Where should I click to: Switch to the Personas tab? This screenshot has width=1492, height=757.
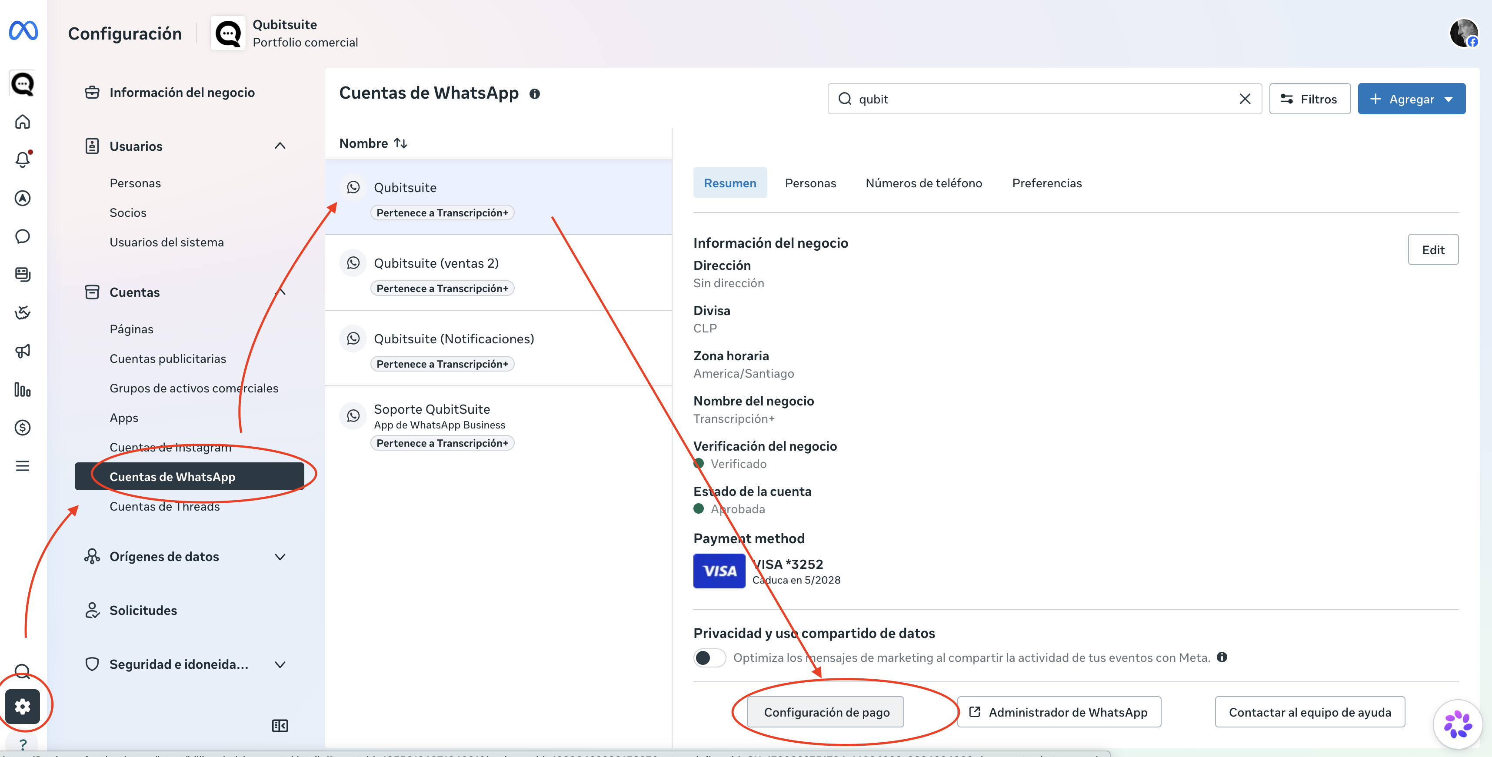click(810, 183)
